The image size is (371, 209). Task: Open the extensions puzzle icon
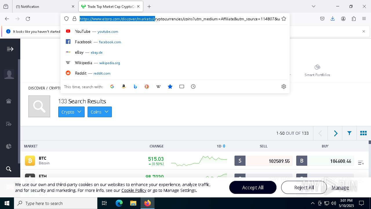tap(354, 19)
